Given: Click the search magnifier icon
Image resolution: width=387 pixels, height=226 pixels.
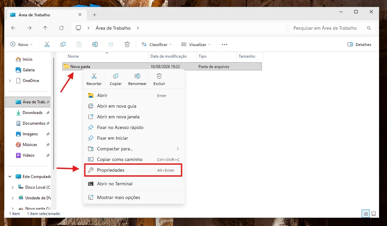Looking at the screenshot, I should click(369, 28).
